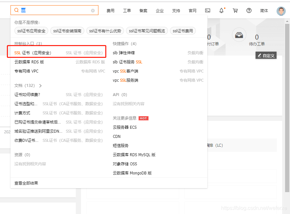
Task: Open CDN hot link
Action: coord(116,137)
